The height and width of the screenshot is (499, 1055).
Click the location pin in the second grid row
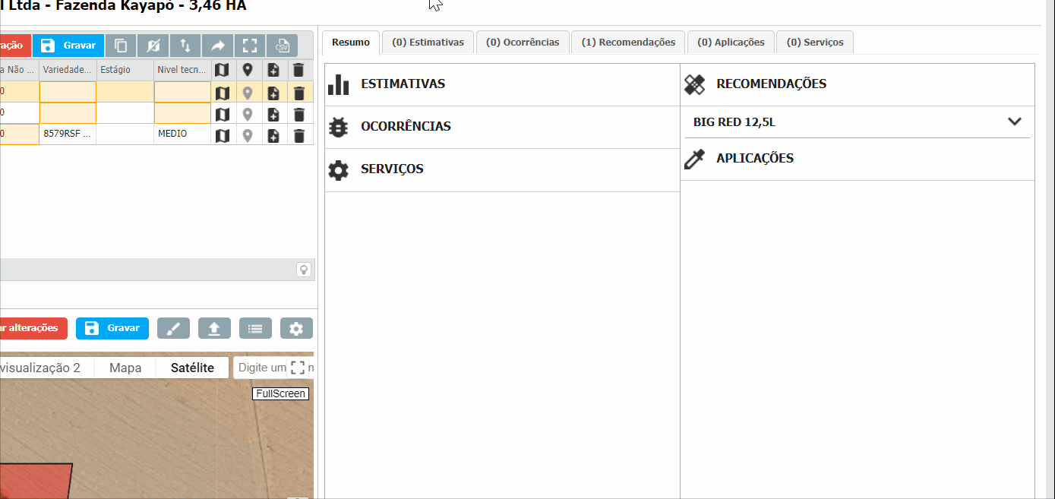(x=248, y=114)
